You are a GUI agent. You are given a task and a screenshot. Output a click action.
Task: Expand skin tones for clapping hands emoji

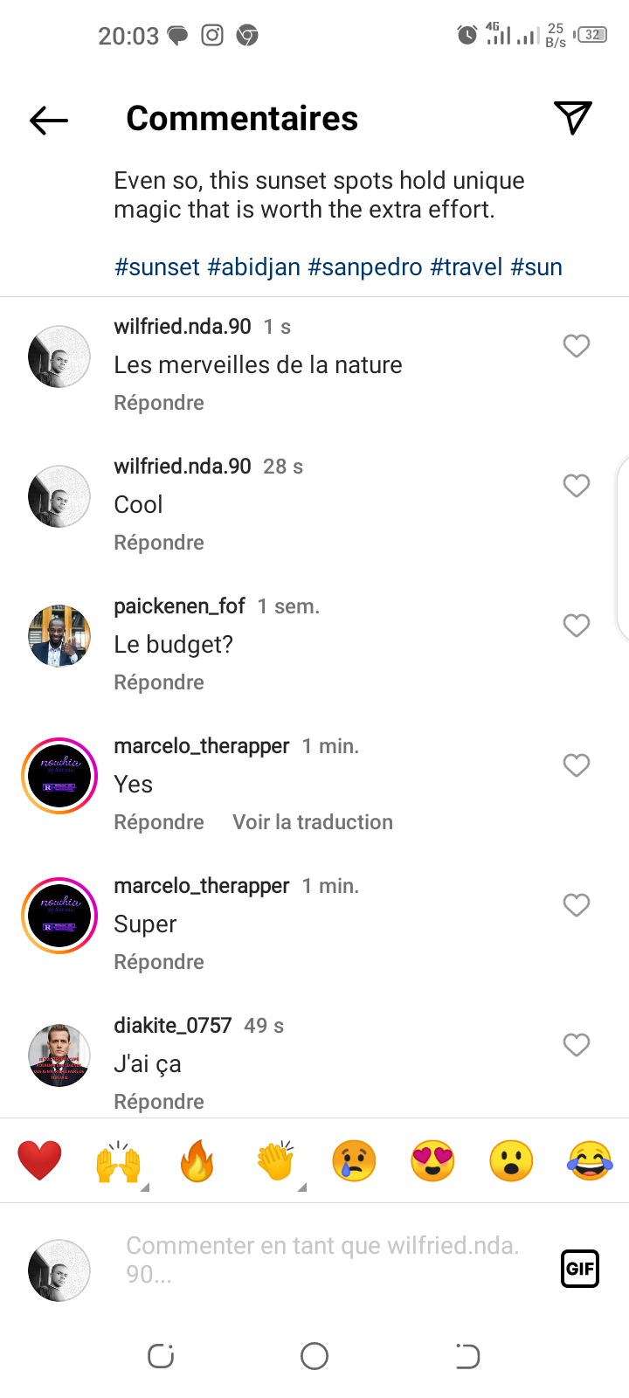(x=301, y=1187)
